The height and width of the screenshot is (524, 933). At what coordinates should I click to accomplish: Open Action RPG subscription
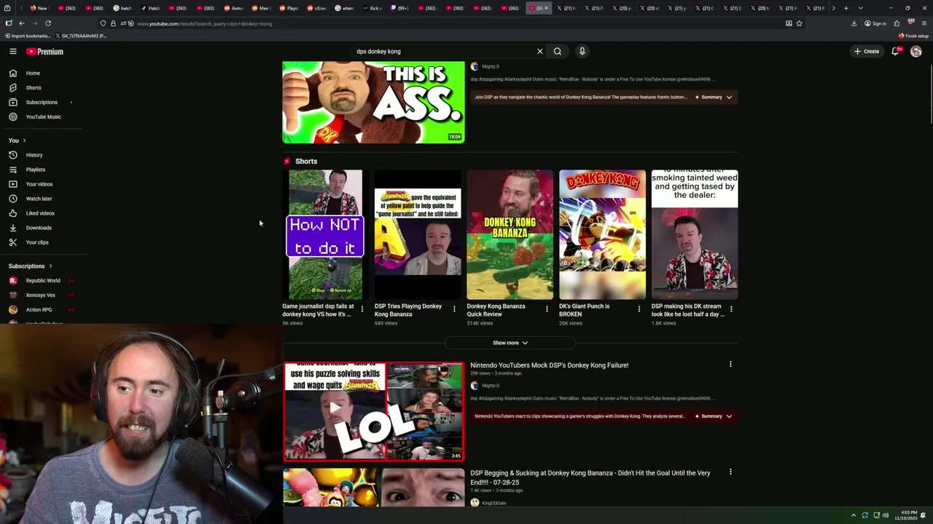coord(41,309)
